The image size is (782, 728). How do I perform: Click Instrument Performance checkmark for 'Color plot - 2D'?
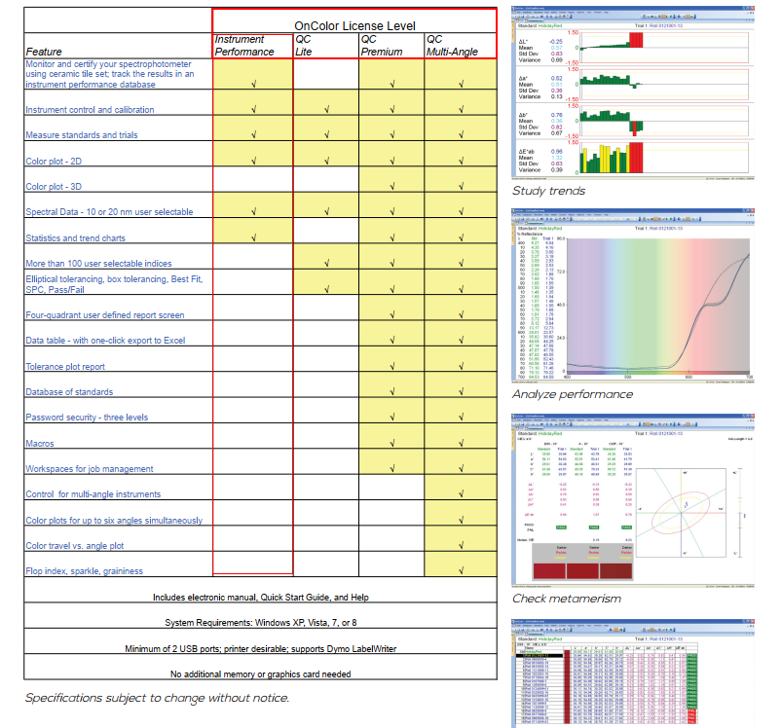(x=254, y=161)
